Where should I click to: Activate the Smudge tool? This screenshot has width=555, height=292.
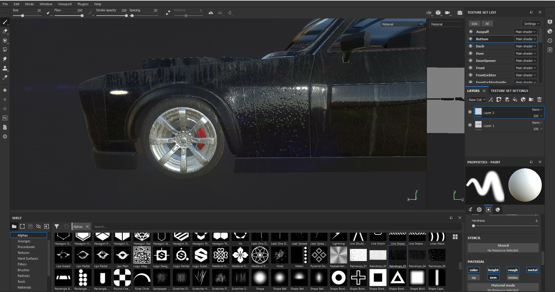[5, 59]
